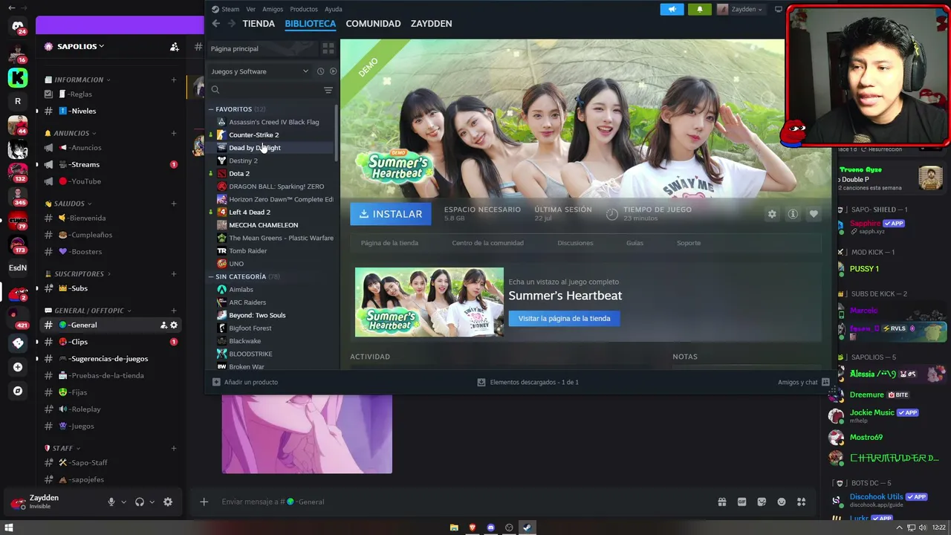Open Discord apps launcher icon
951x535 pixels.
[801, 502]
